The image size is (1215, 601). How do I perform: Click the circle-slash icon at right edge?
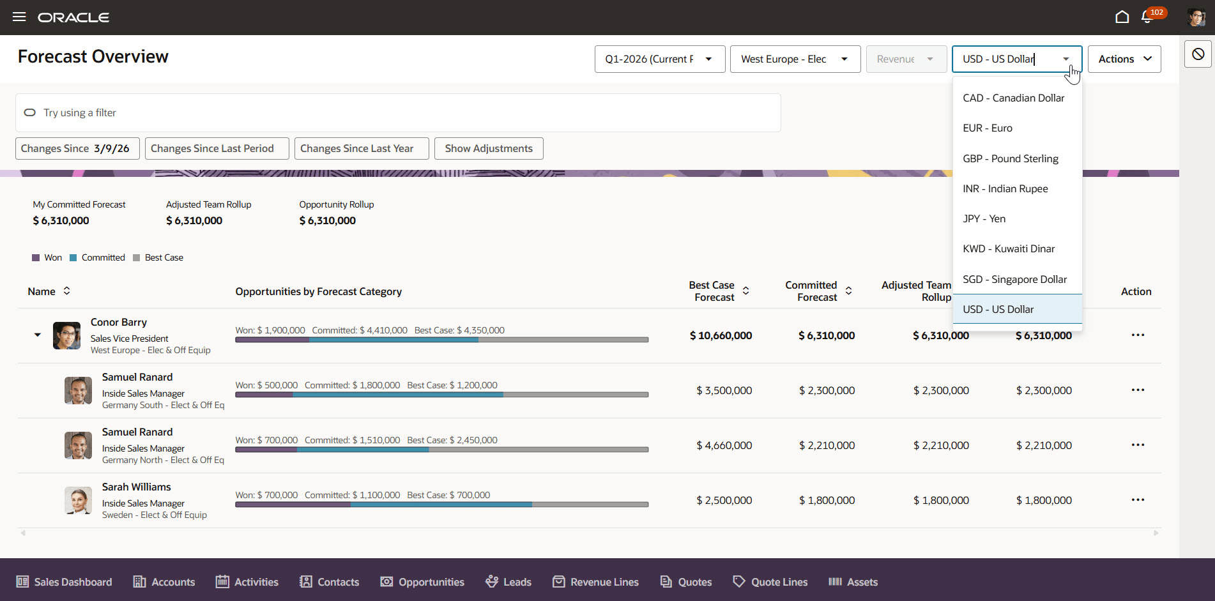(x=1198, y=54)
